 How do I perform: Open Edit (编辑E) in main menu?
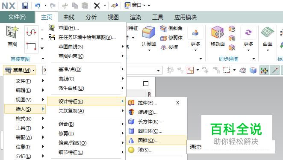[x=25, y=90]
